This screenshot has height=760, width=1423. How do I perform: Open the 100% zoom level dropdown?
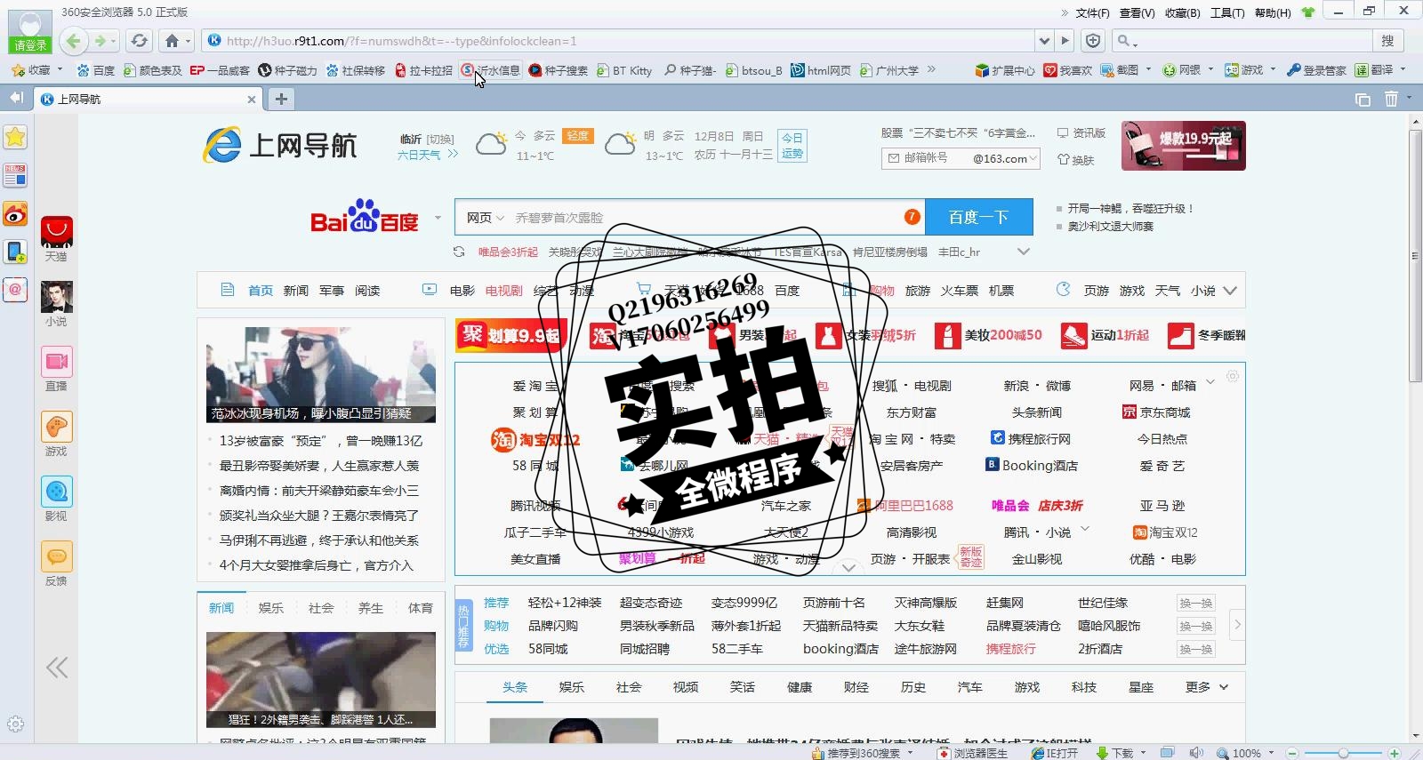click(x=1273, y=753)
